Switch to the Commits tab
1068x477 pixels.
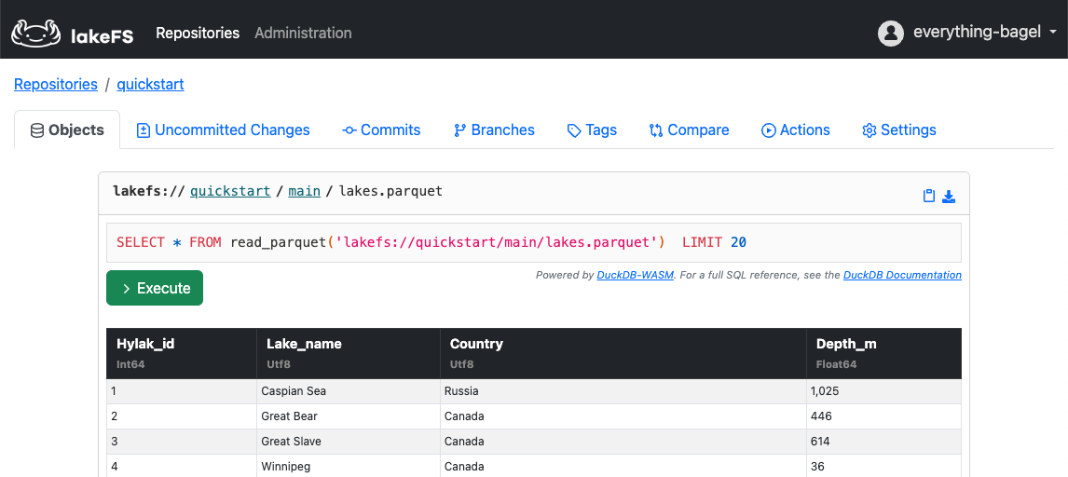pos(381,130)
